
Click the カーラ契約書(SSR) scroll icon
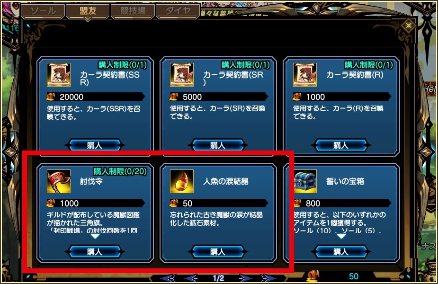tap(59, 75)
